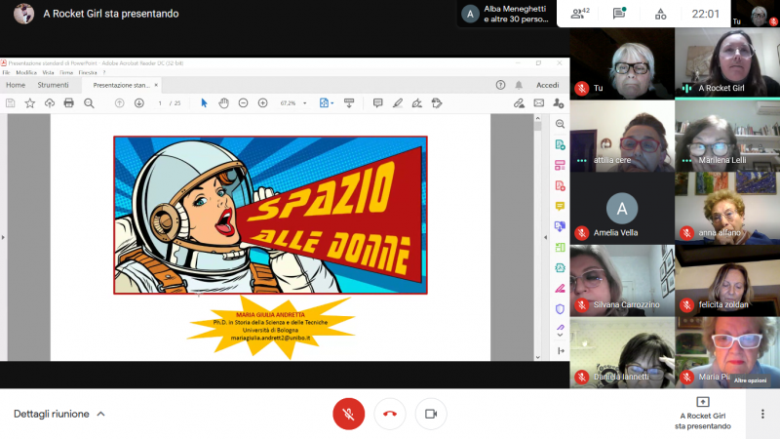Hang up with the leave call button

coord(390,414)
